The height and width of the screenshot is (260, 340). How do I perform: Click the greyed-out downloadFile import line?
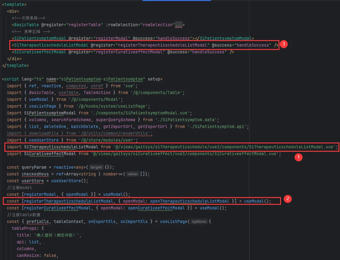80,133
